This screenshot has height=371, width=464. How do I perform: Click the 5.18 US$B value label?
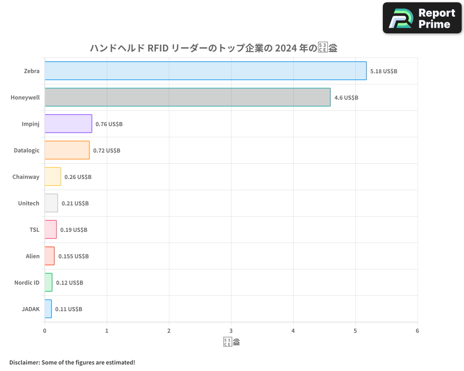(384, 71)
